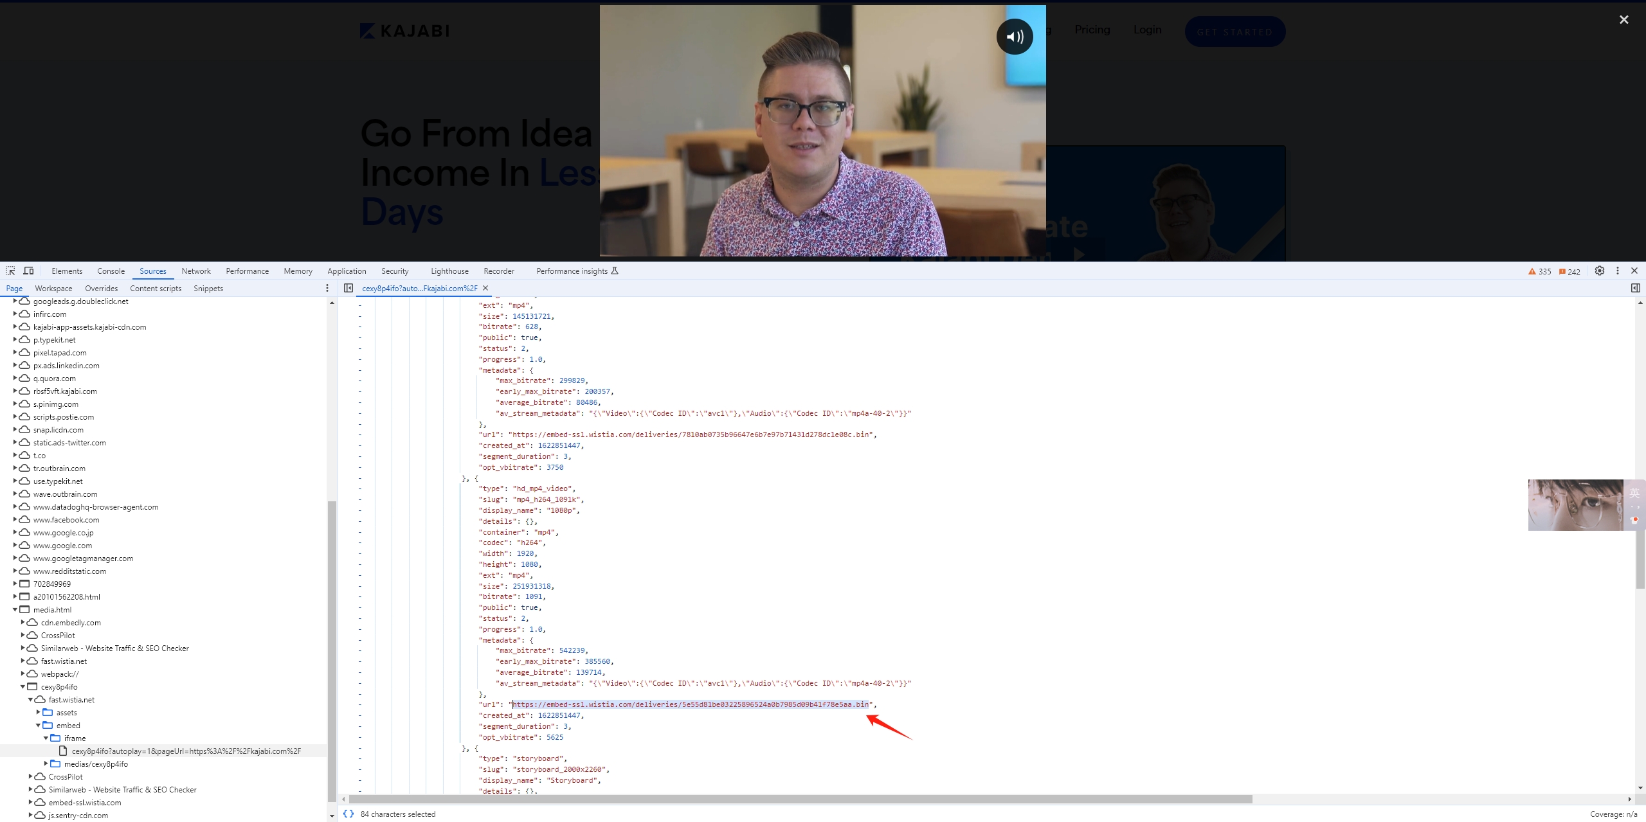Toggle the audio speaker icon on video
The height and width of the screenshot is (822, 1646).
pos(1013,37)
